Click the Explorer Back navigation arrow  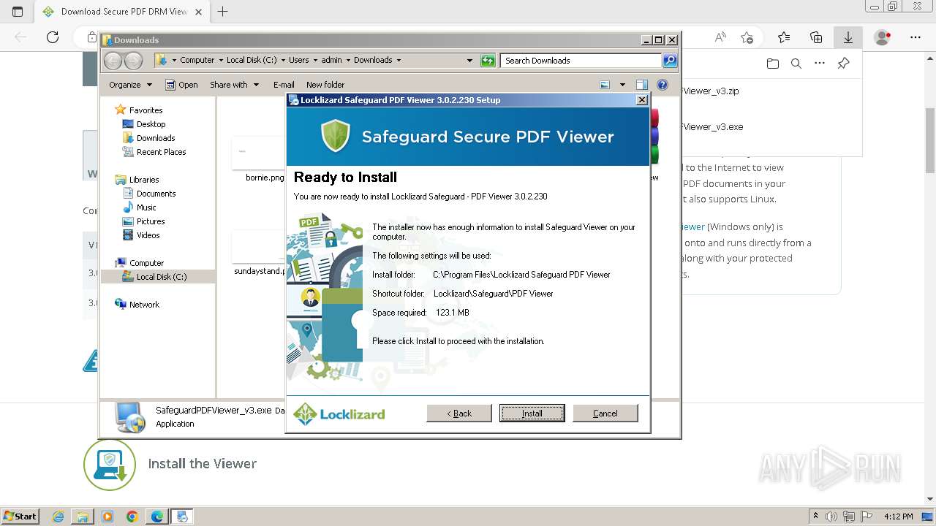113,61
